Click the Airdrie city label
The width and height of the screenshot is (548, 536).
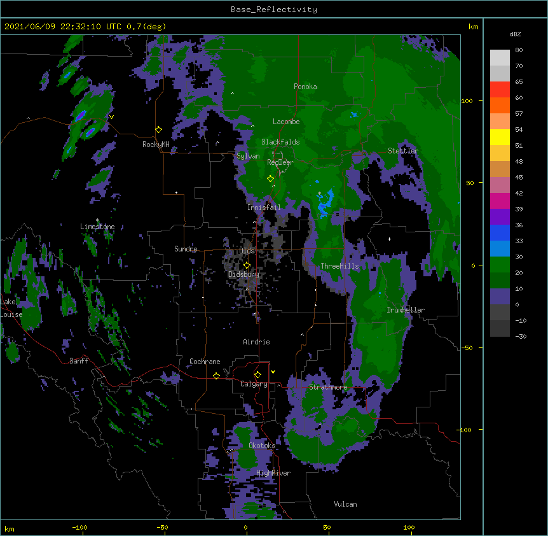click(x=256, y=342)
